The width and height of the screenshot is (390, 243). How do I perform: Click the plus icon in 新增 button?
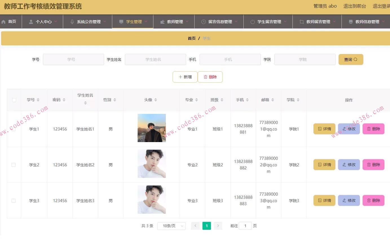180,77
